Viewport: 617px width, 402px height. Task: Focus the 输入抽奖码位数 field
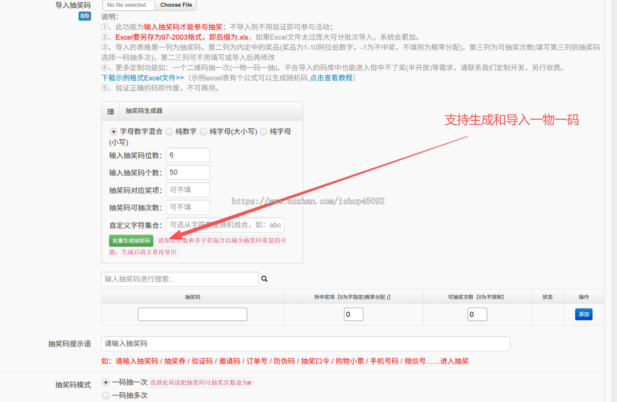(x=188, y=155)
